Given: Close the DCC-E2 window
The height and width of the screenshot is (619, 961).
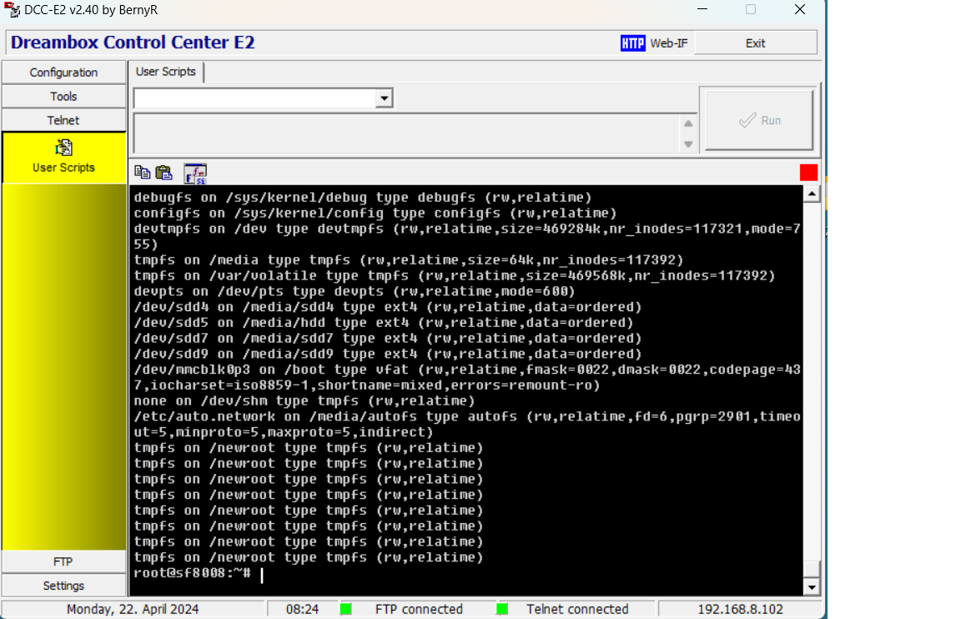Looking at the screenshot, I should (x=800, y=9).
